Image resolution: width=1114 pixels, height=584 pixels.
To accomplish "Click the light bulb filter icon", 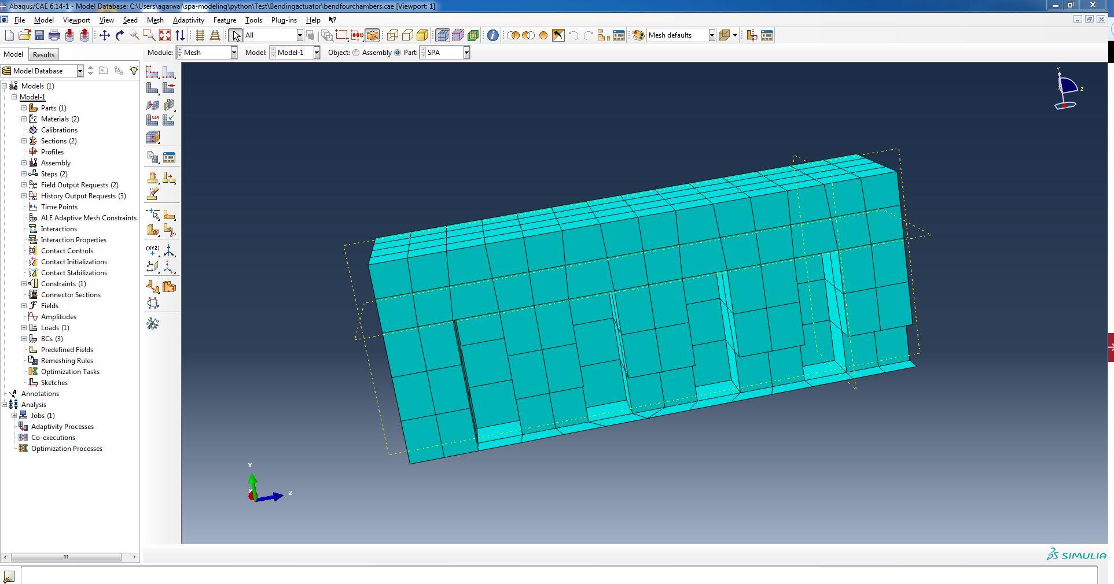I will click(x=134, y=71).
